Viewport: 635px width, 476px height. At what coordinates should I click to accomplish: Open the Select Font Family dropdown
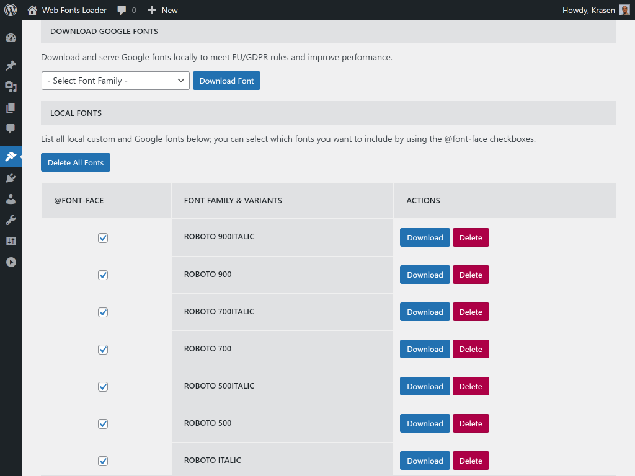coord(115,81)
